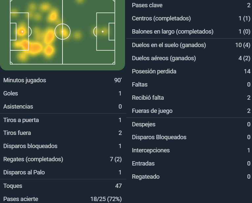
Task: Click the Asistencias row
Action: pyautogui.click(x=63, y=107)
